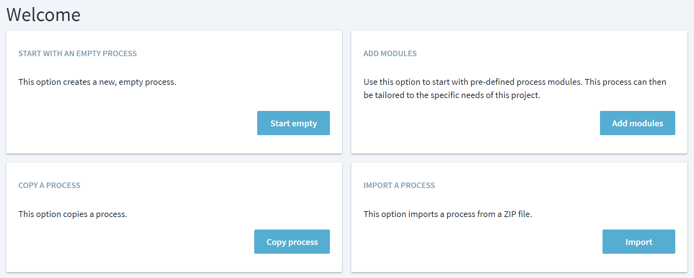Click empty space left of Add modules button
Screen dimensions: 694x278
478,123
